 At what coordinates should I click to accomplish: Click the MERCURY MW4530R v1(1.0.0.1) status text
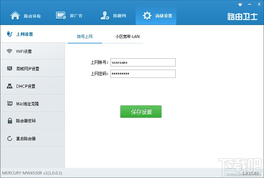tap(32, 173)
